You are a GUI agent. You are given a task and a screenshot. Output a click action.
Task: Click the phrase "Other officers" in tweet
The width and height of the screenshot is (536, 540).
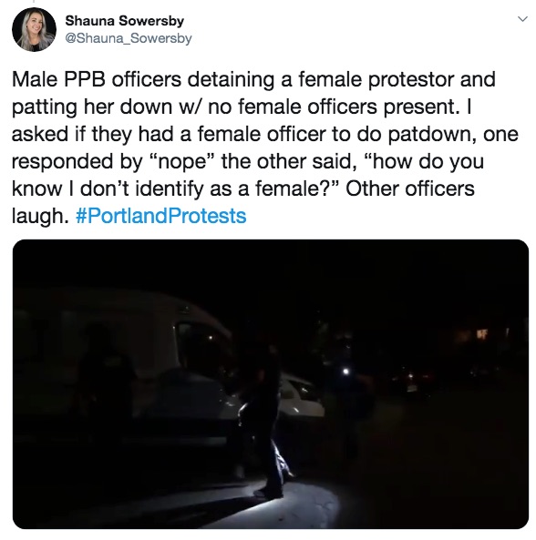pos(410,188)
